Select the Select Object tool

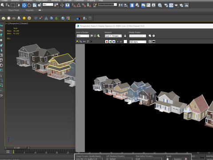(2, 5)
